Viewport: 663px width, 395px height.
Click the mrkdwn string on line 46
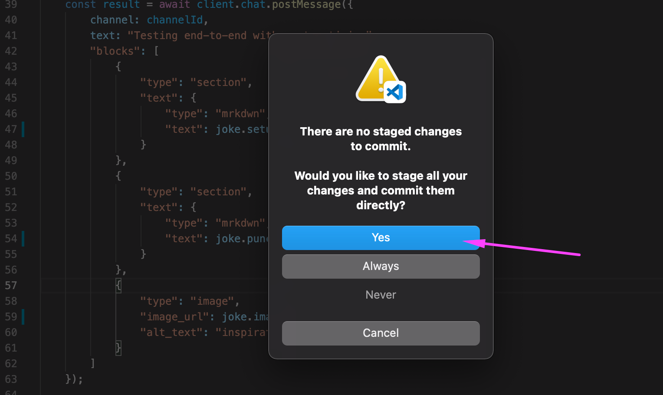coord(240,113)
